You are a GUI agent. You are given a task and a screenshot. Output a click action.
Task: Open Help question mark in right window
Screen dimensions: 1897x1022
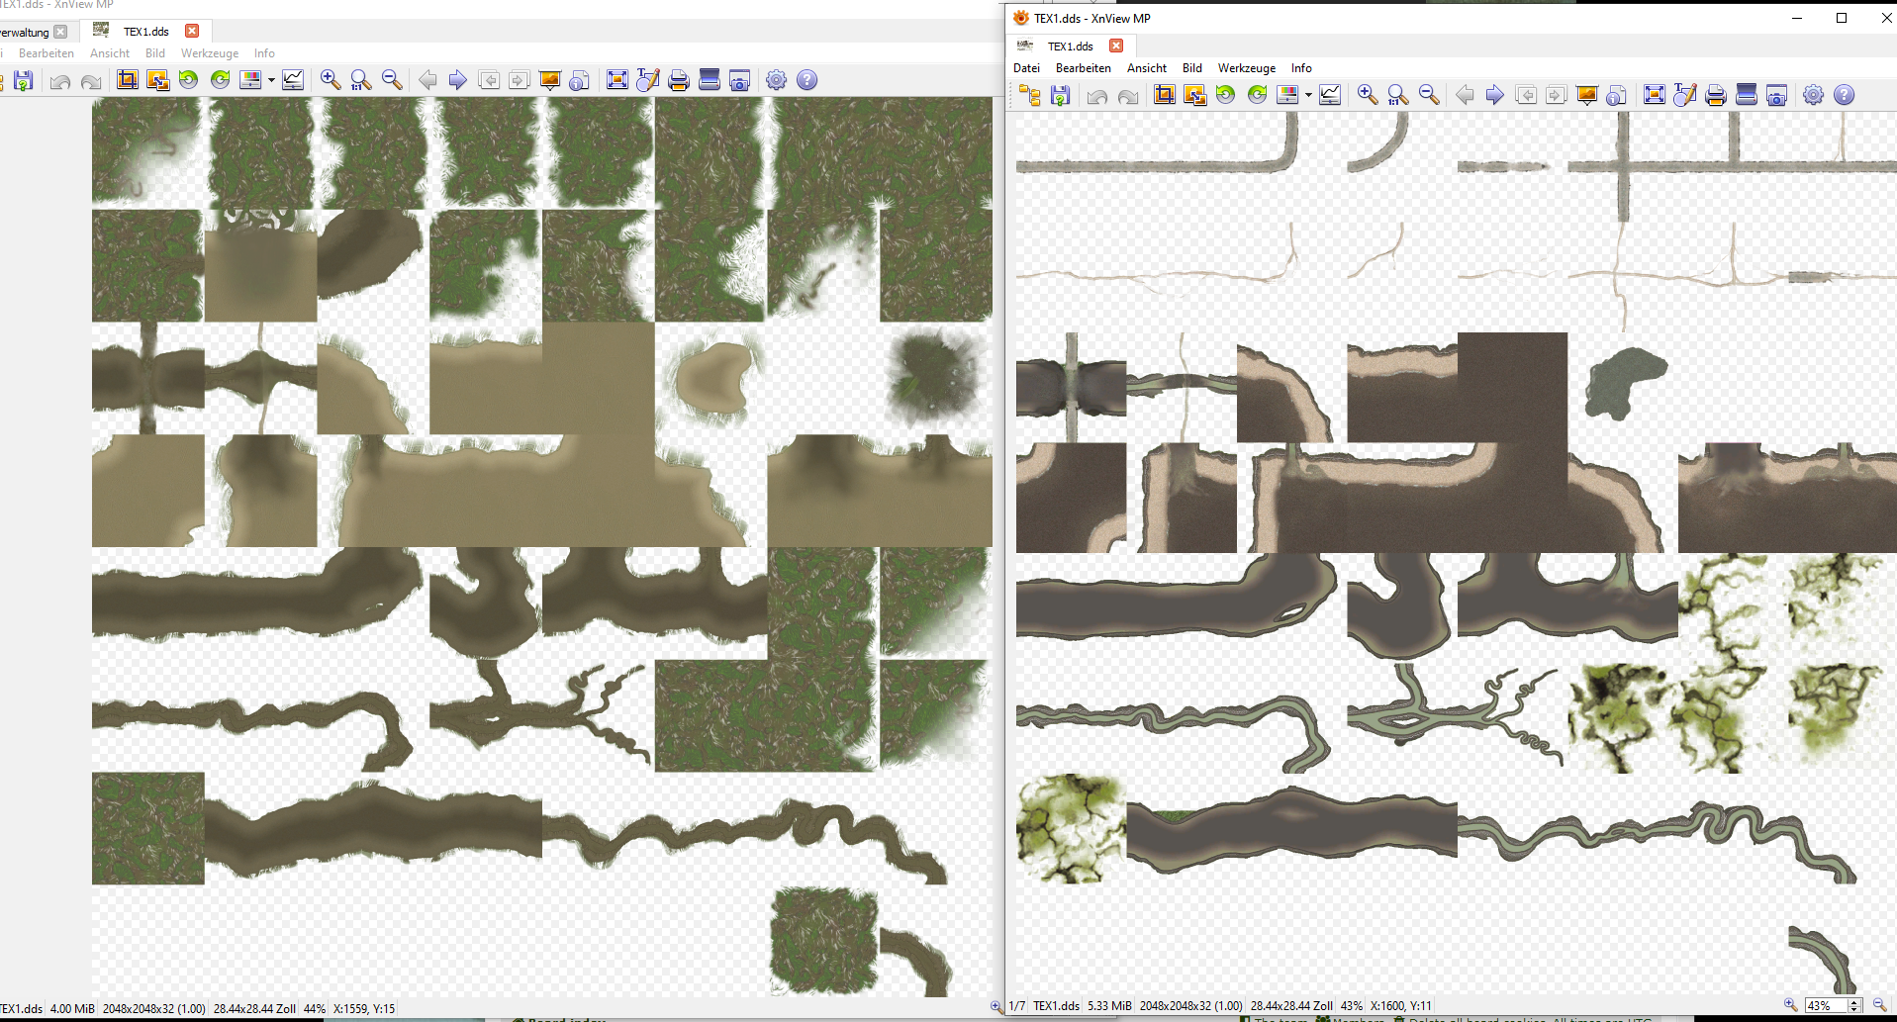click(x=1844, y=95)
